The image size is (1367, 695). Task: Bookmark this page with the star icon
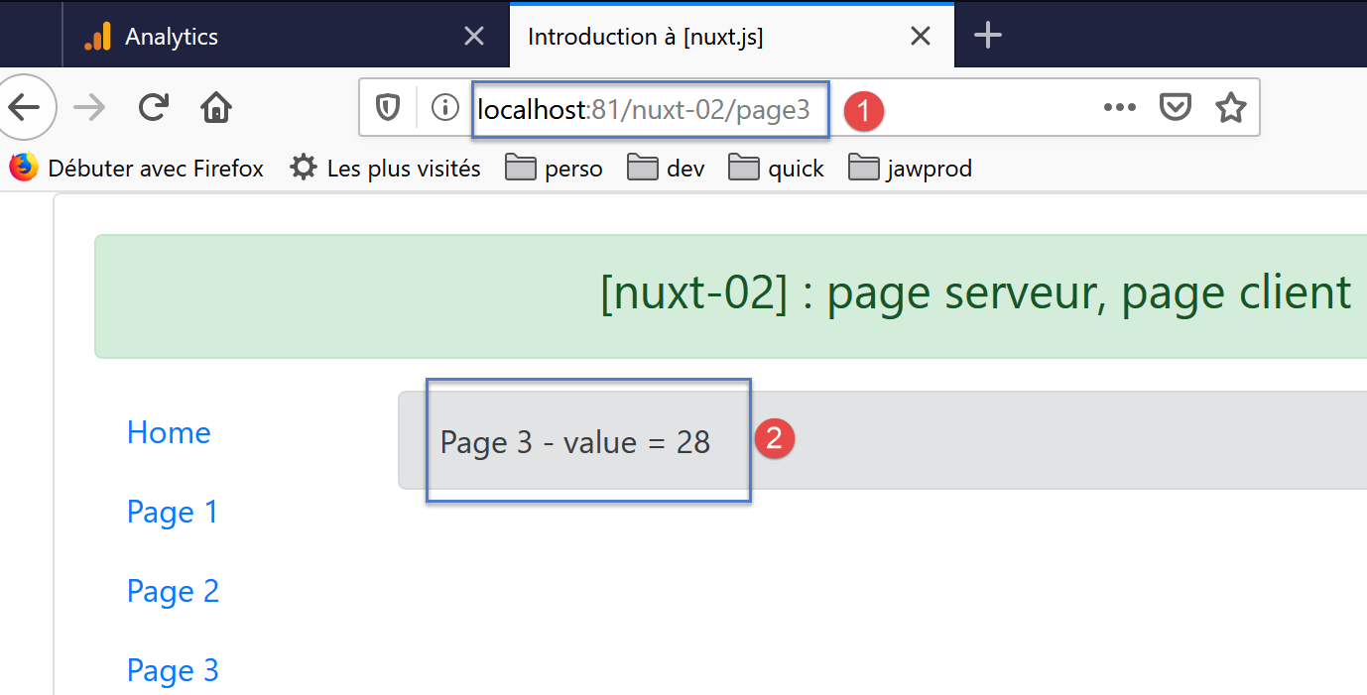1230,107
